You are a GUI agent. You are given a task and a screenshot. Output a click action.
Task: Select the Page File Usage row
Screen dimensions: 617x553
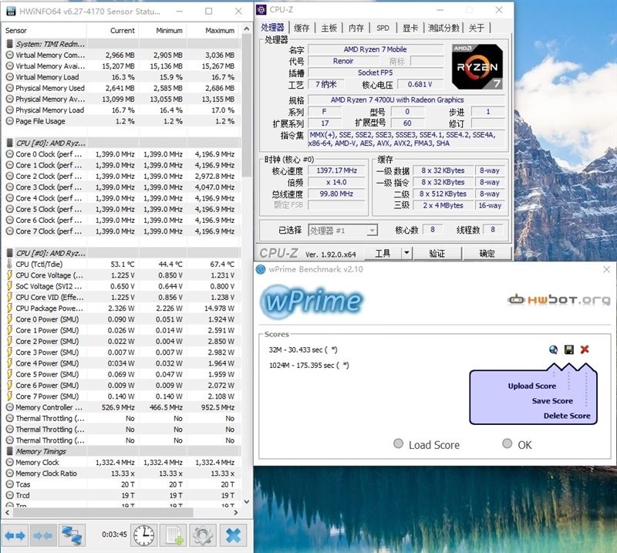point(121,121)
